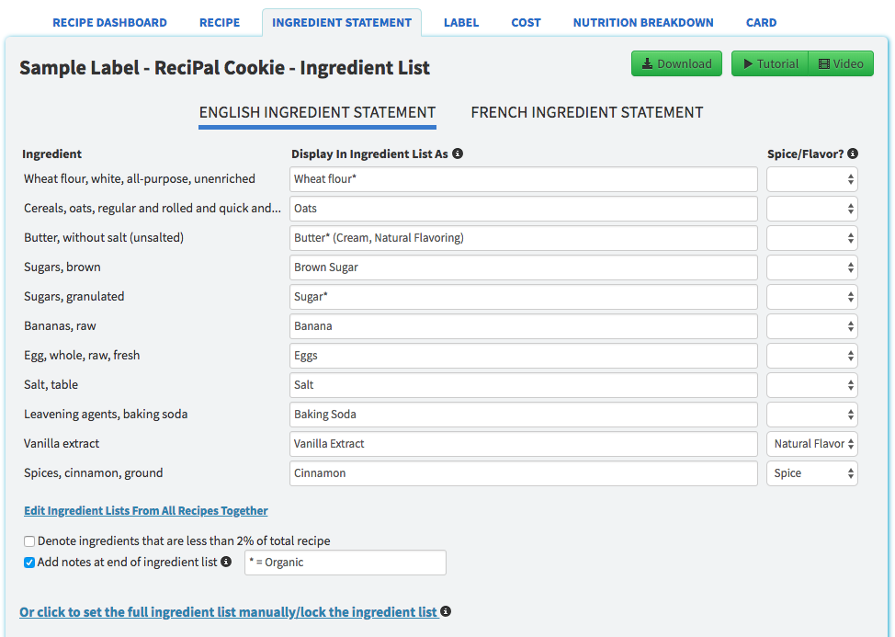Viewport: 895px width, 637px height.
Task: Expand Spice/Flavor dropdown for Wheat flour
Action: click(x=811, y=179)
